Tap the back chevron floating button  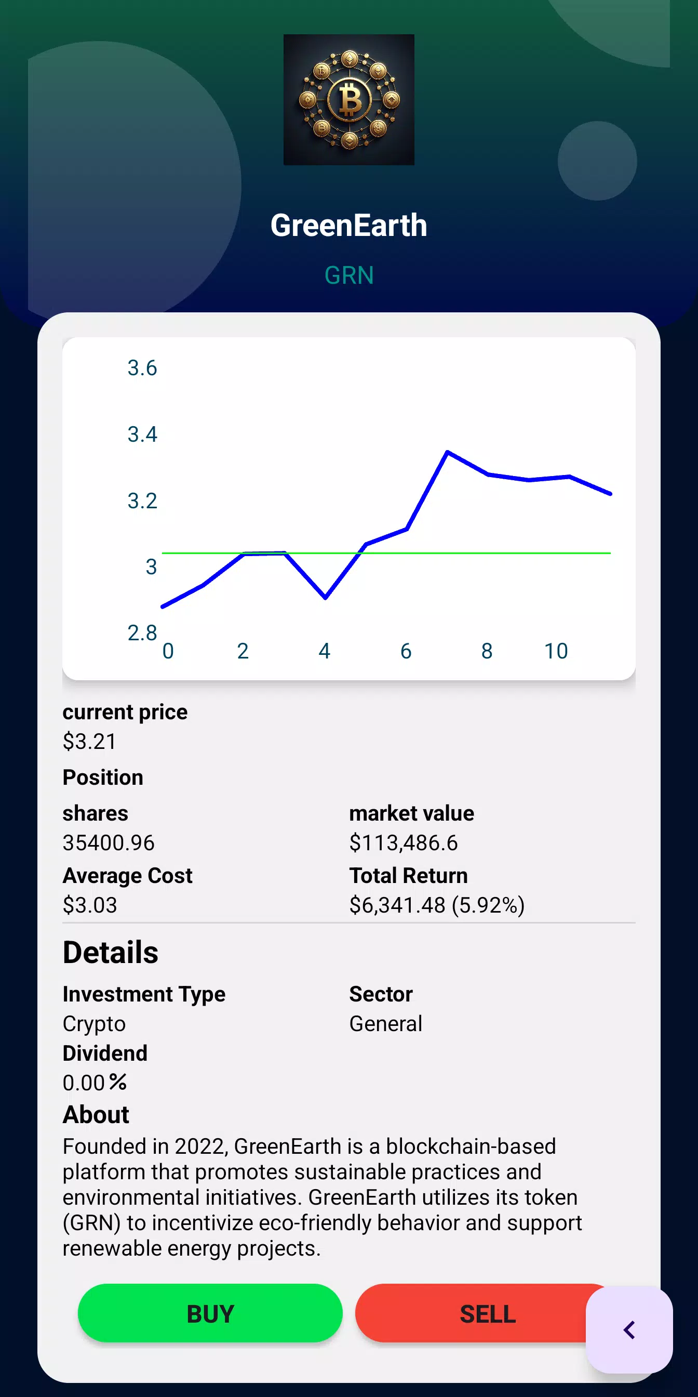pyautogui.click(x=628, y=1329)
